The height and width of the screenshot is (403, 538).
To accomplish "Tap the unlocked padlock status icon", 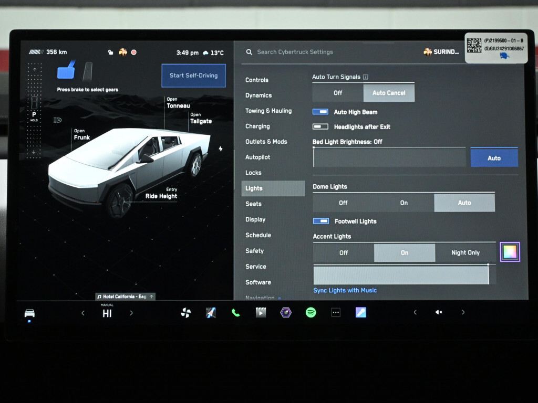I will (x=110, y=52).
